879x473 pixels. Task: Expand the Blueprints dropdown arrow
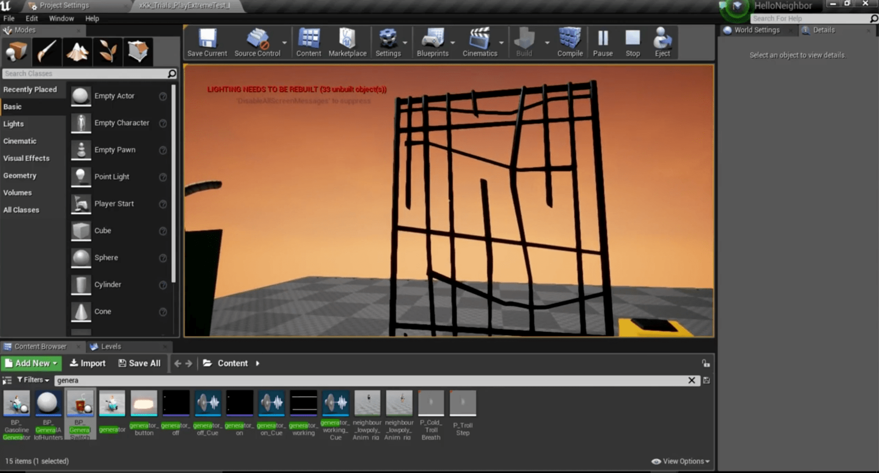point(453,43)
